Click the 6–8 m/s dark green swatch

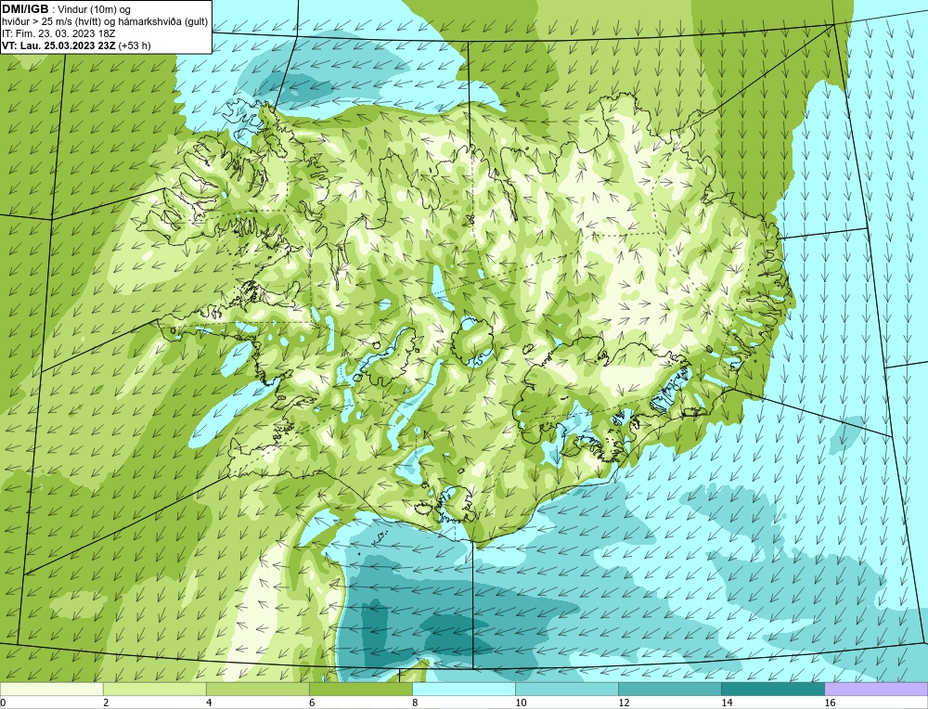[360, 689]
